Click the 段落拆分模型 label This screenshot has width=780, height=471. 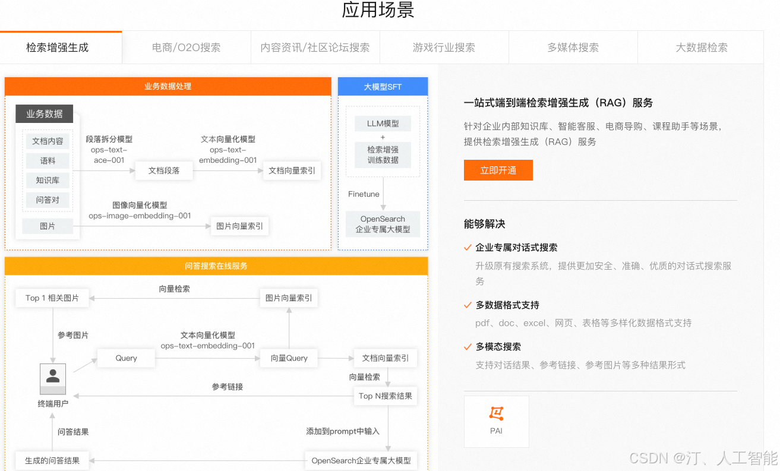[109, 139]
